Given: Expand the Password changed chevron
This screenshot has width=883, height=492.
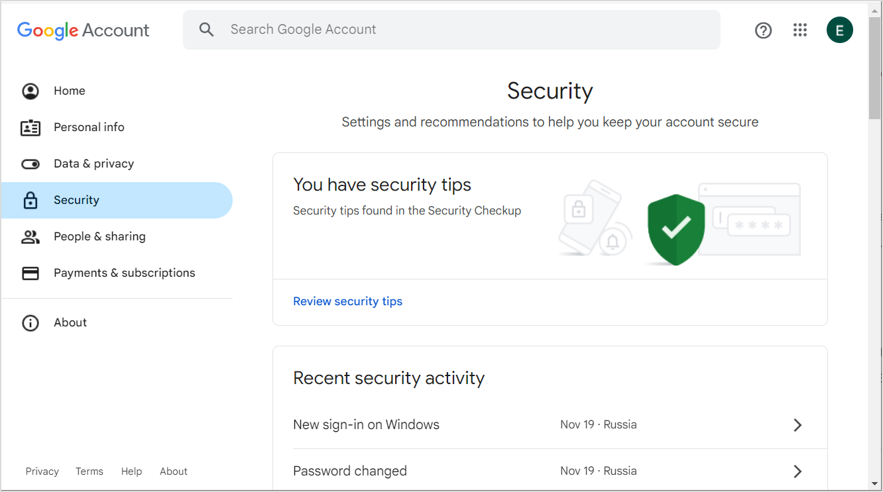Looking at the screenshot, I should pyautogui.click(x=797, y=471).
